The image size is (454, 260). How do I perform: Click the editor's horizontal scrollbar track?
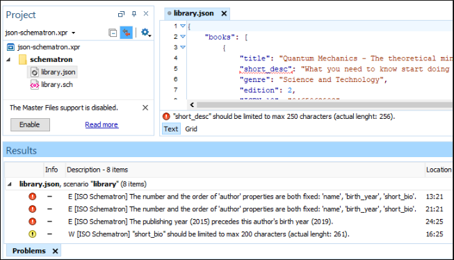pos(324,105)
